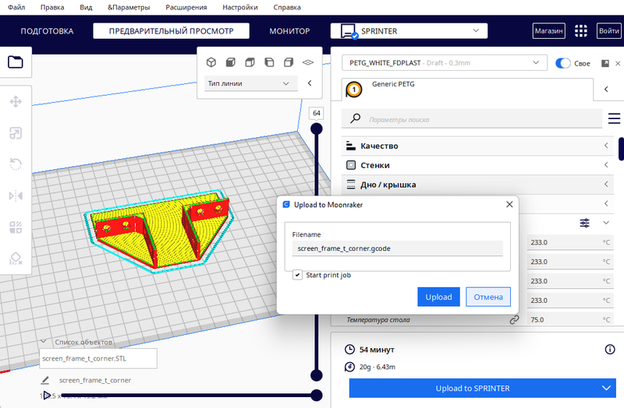Click Отмена to cancel the upload
Image resolution: width=624 pixels, height=408 pixels.
[x=488, y=297]
